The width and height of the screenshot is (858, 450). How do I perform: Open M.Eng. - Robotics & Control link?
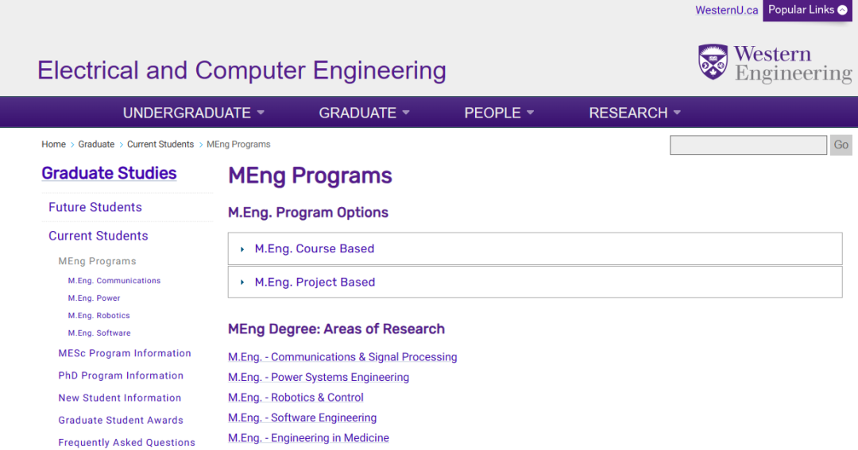click(296, 398)
